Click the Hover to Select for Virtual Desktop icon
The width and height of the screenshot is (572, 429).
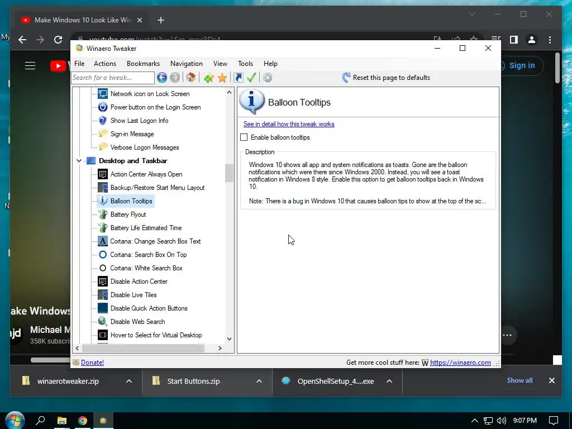coord(103,335)
